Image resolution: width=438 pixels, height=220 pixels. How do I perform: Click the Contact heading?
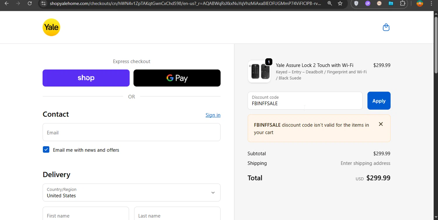click(x=56, y=114)
